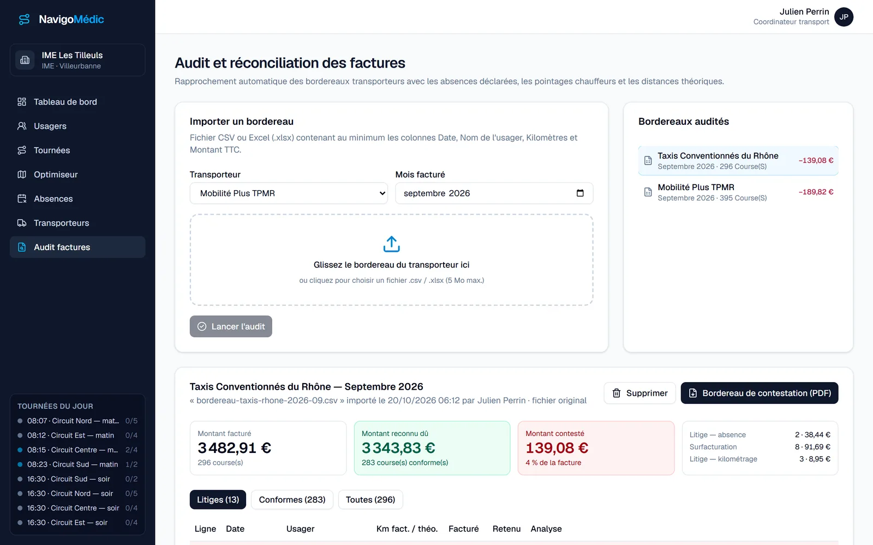Click the Montant facturé card 3 482,91 €
The height and width of the screenshot is (545, 873).
(x=268, y=448)
